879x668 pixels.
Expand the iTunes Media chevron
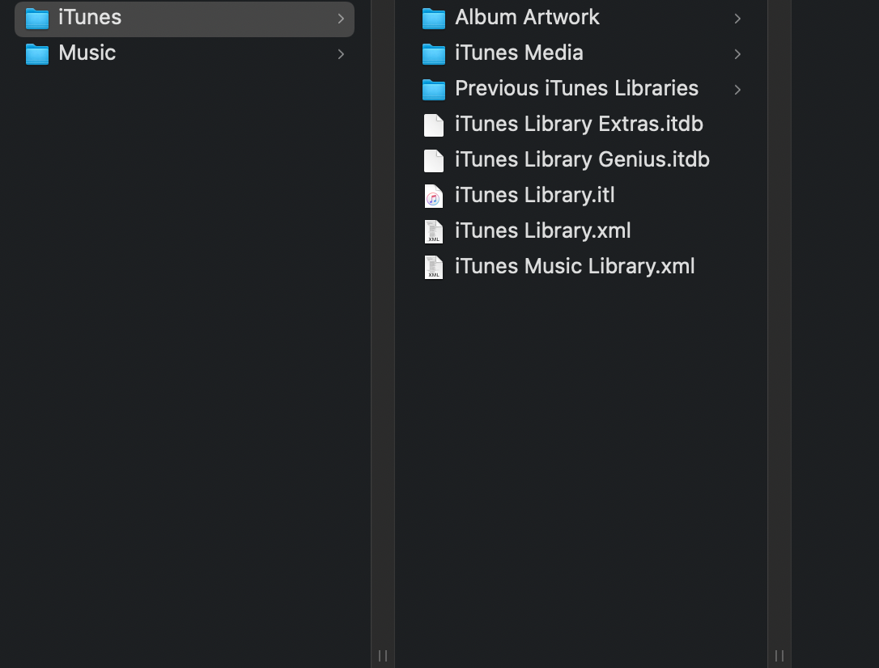click(737, 54)
